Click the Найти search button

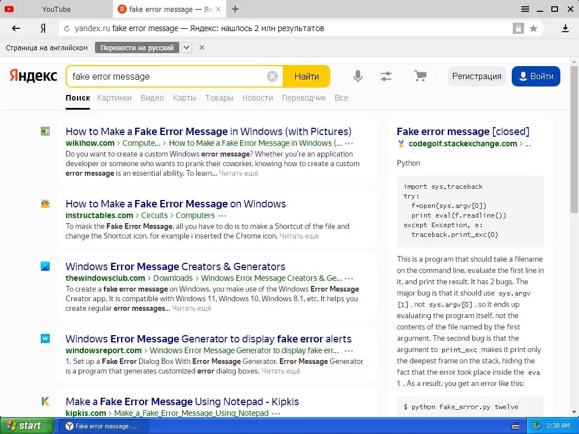[306, 76]
